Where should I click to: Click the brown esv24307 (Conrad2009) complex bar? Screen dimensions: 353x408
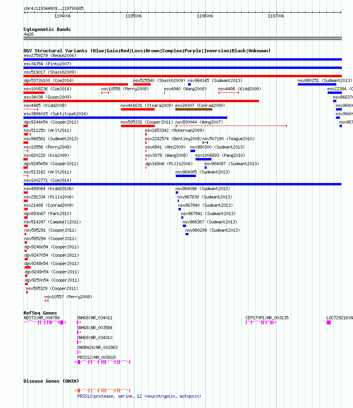click(x=194, y=109)
